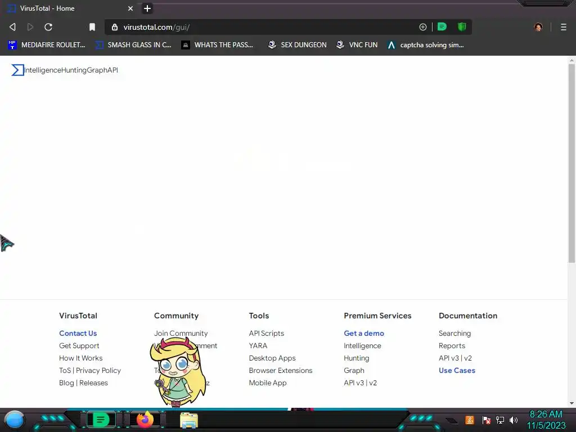
Task: Open the site padlock info icon
Action: [115, 27]
